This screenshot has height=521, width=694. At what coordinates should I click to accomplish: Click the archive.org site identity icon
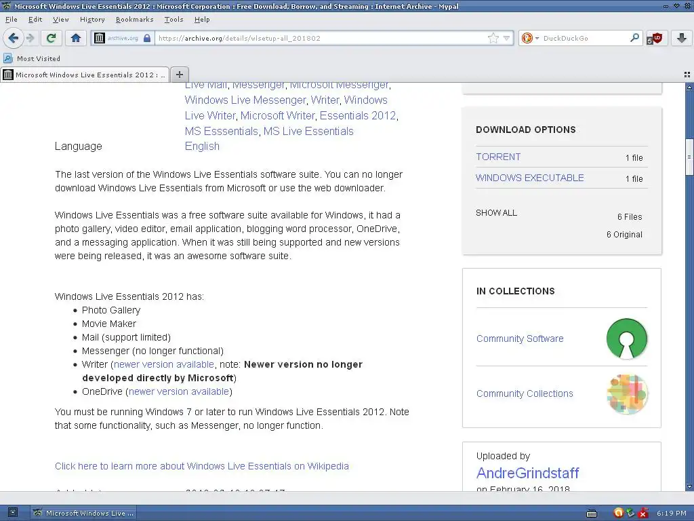point(123,38)
